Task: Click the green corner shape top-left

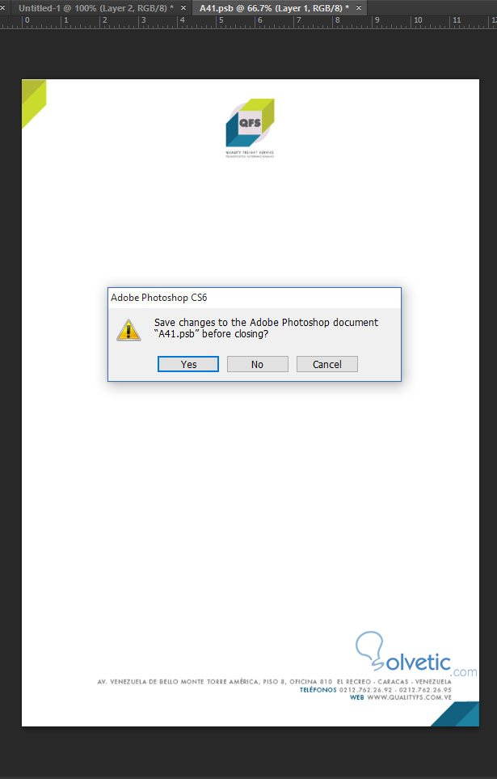Action: tap(34, 104)
